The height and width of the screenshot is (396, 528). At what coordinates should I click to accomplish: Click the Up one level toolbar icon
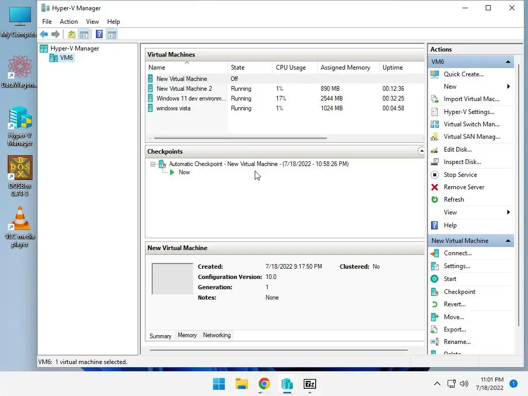71,34
